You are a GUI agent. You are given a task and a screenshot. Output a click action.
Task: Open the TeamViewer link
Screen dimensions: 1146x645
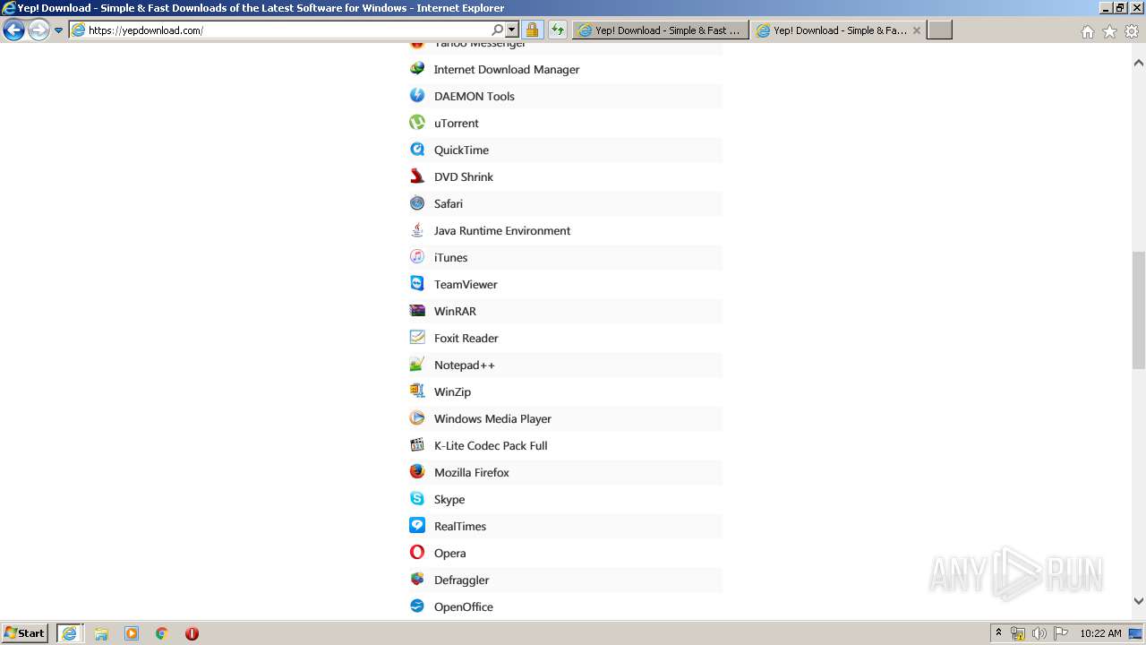pos(466,284)
